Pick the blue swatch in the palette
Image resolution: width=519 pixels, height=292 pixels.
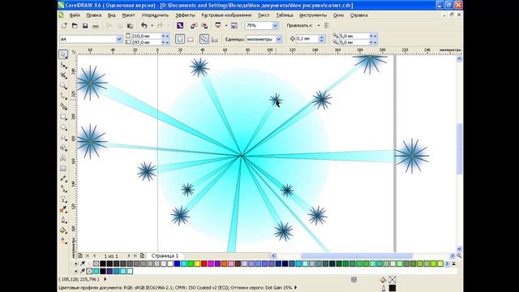click(x=177, y=264)
